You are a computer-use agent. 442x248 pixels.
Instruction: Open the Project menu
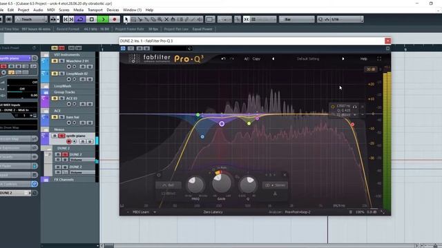tap(23, 10)
